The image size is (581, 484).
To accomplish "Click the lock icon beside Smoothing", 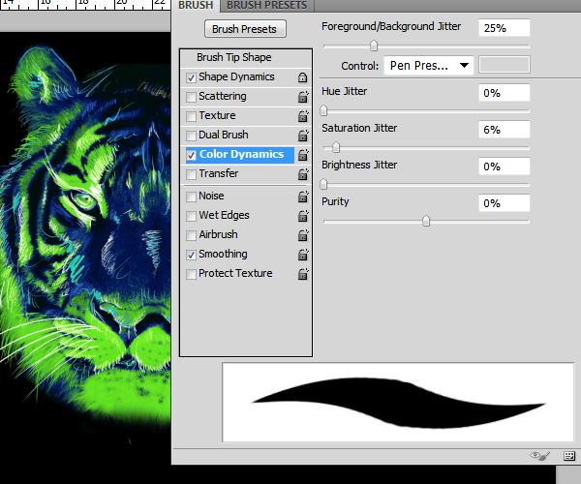I will point(303,255).
